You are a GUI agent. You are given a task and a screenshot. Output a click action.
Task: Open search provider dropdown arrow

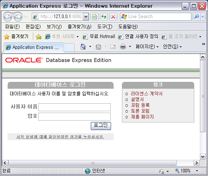pyautogui.click(x=203, y=17)
